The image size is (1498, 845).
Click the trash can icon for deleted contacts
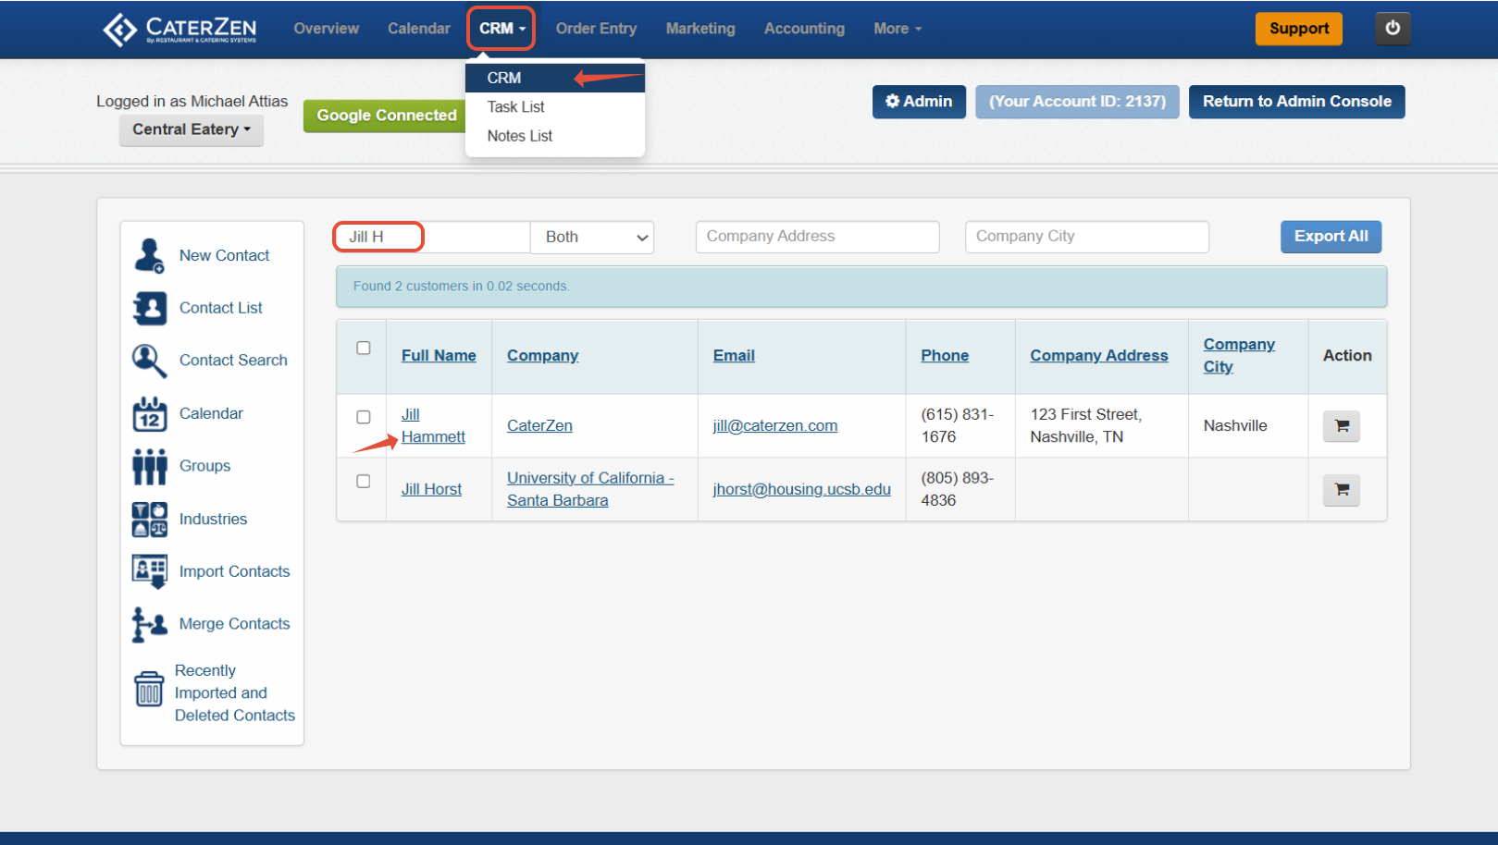149,689
